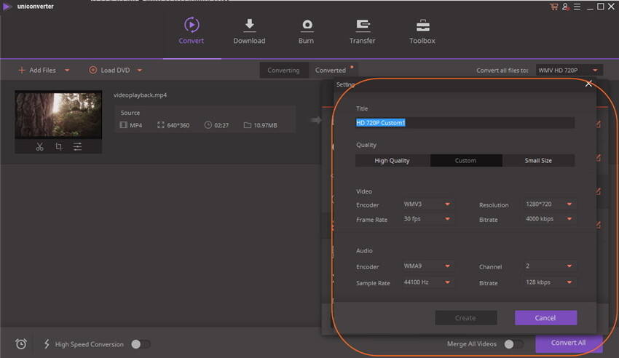Open the video Bitrate 4000 kbps dropdown
Viewport: 619px width, 358px height.
(x=549, y=219)
